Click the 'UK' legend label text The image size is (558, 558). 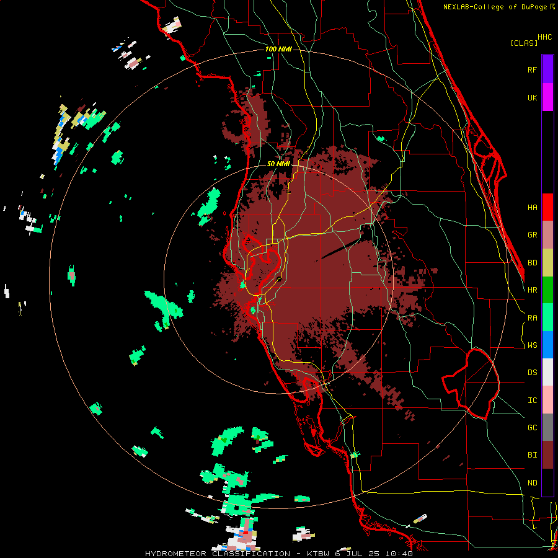coord(532,97)
